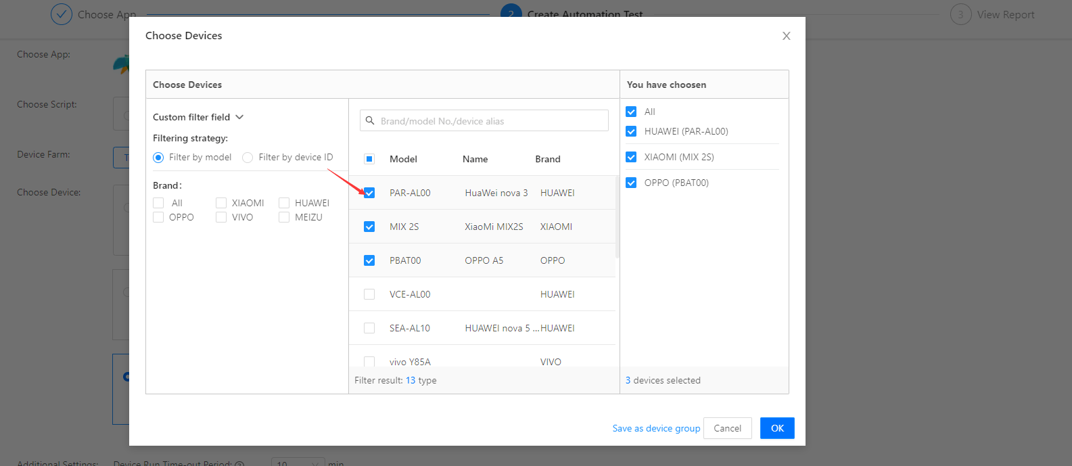The height and width of the screenshot is (466, 1072).
Task: Click the Brand column header
Action: pos(548,159)
